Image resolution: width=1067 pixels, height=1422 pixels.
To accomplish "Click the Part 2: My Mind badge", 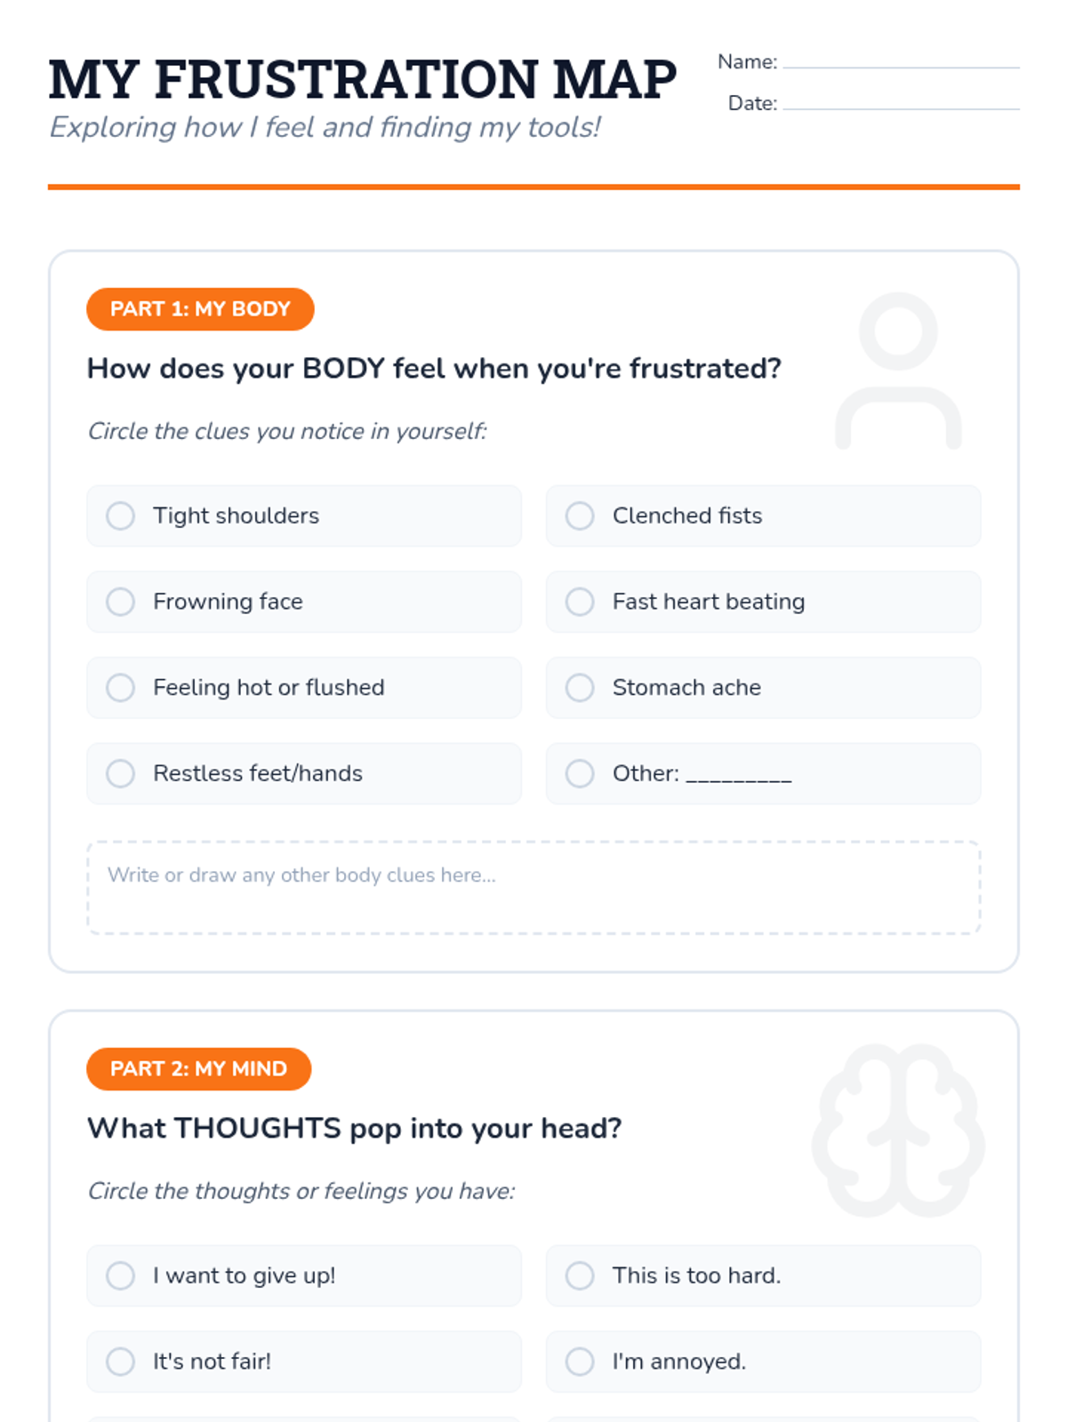I will click(x=198, y=1069).
